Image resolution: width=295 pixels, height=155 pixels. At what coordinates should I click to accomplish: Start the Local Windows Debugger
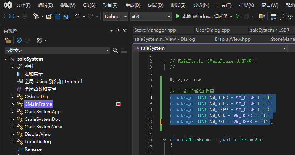(x=202, y=17)
